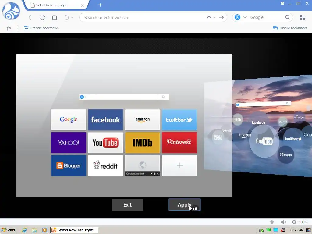Click edit pencil on Customized link tile
312x234 pixels.
[151, 174]
